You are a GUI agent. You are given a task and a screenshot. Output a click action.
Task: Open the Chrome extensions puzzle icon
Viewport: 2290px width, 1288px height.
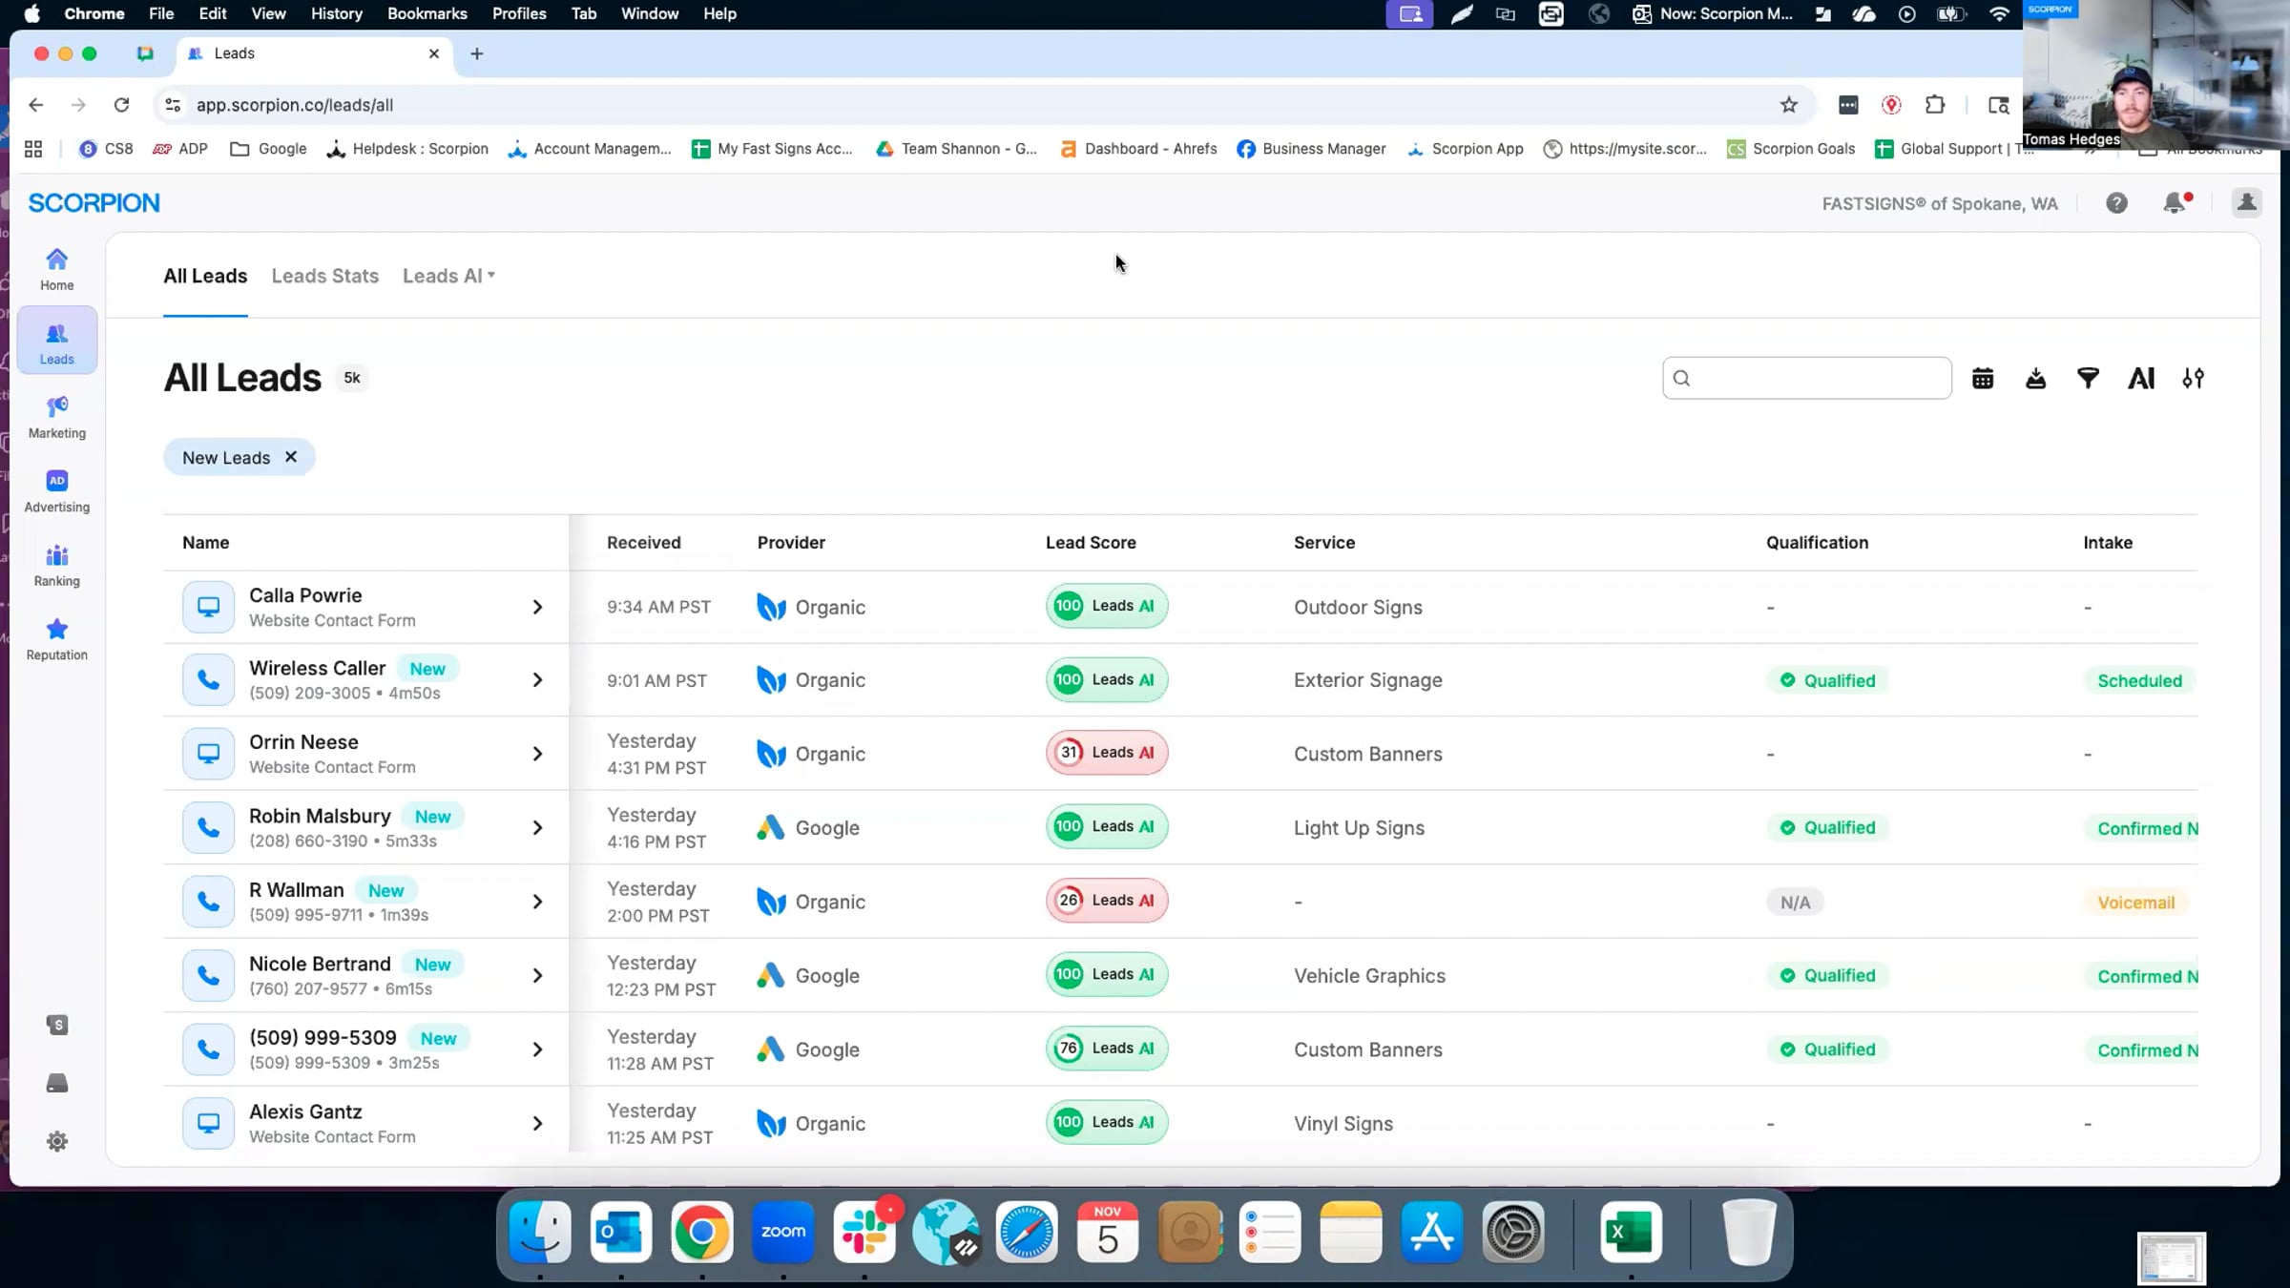click(x=1935, y=105)
